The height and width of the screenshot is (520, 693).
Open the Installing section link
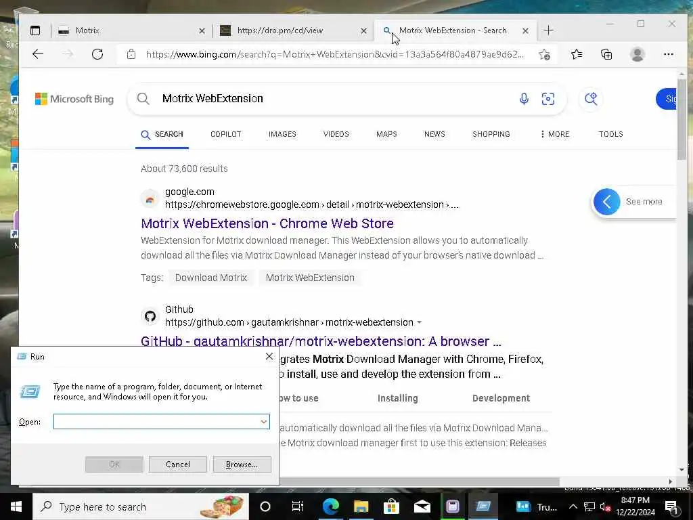pyautogui.click(x=397, y=398)
